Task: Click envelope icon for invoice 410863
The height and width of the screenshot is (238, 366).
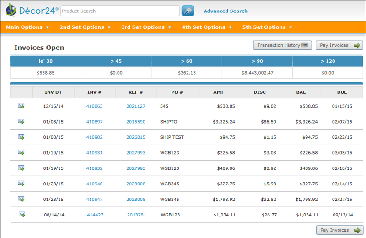Action: 21,106
